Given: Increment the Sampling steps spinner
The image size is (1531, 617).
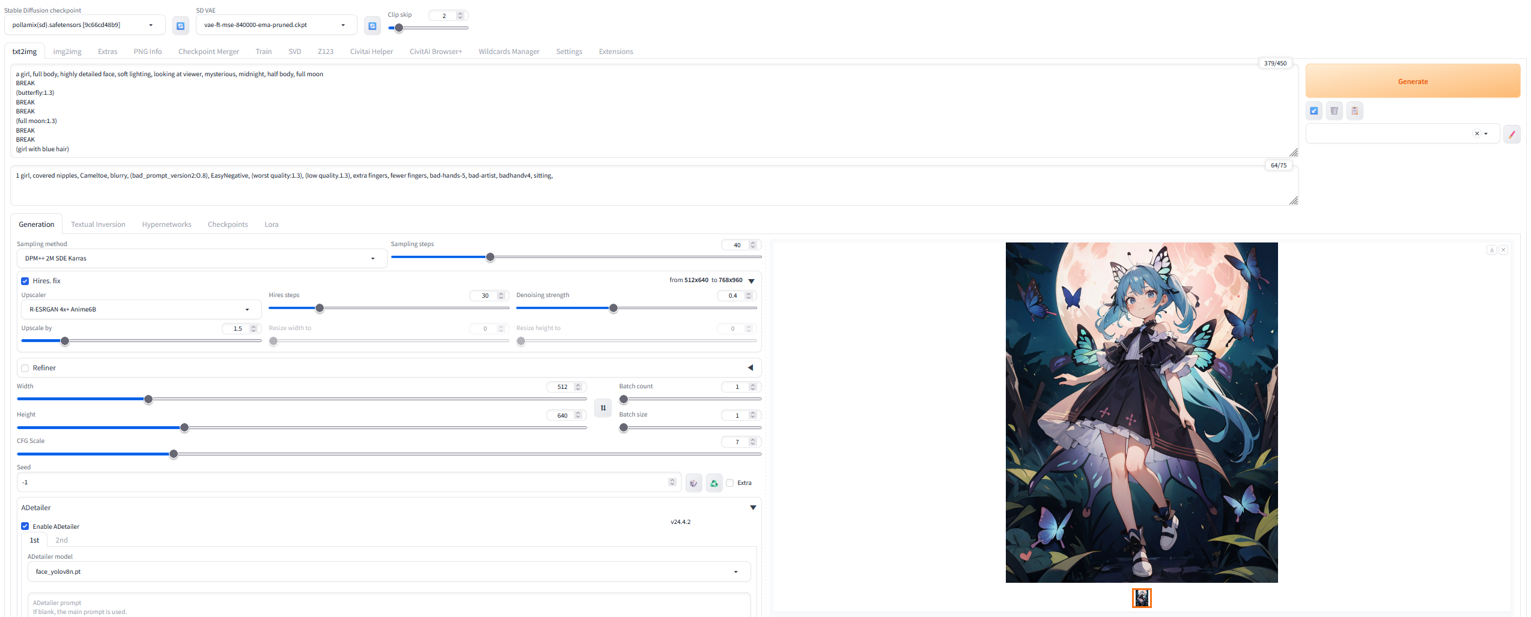Looking at the screenshot, I should click(x=753, y=243).
